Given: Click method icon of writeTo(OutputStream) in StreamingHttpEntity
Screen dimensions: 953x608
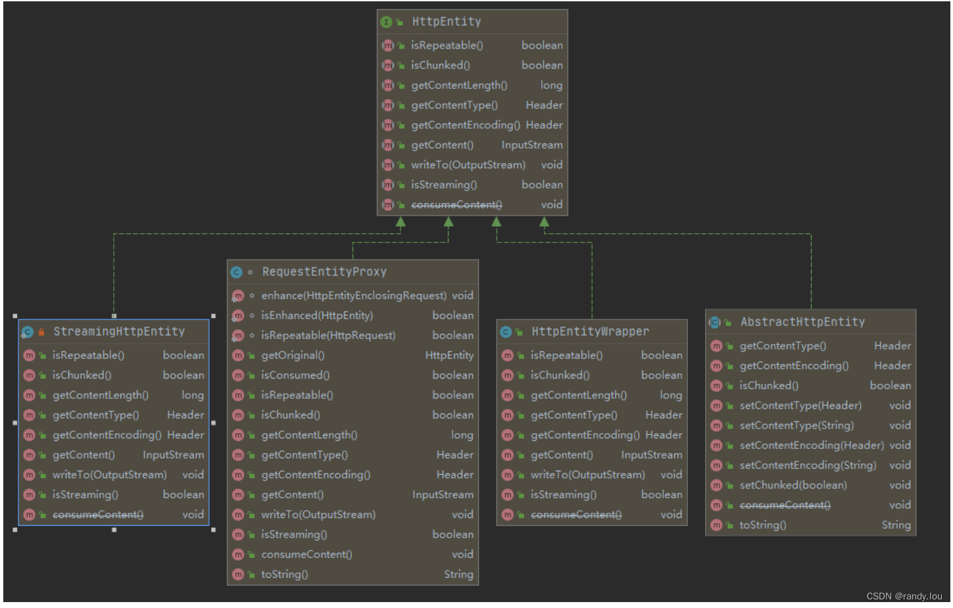Looking at the screenshot, I should [x=29, y=475].
